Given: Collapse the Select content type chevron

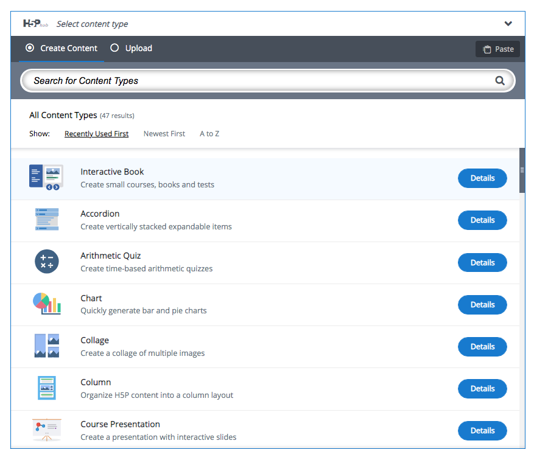Looking at the screenshot, I should pos(508,24).
